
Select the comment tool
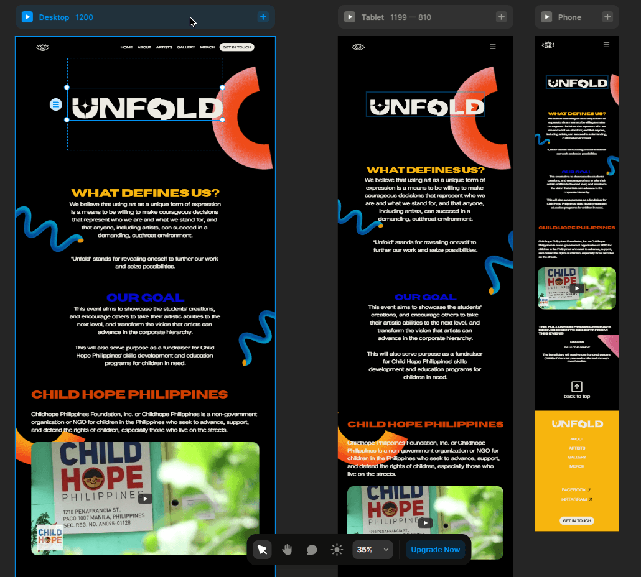click(x=312, y=550)
